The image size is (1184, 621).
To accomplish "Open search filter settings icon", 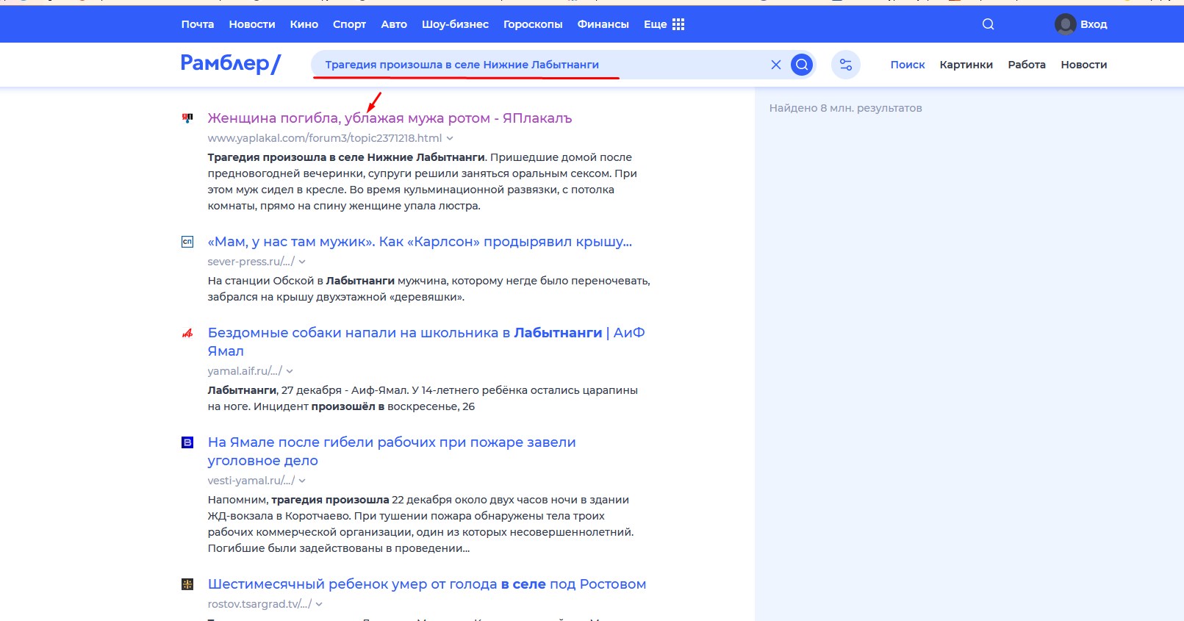I will point(846,65).
